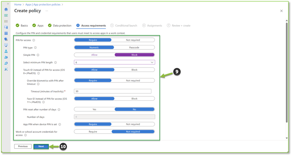292x156 pixels.
Task: Show info tooltip for PIN type
Action: [35, 48]
